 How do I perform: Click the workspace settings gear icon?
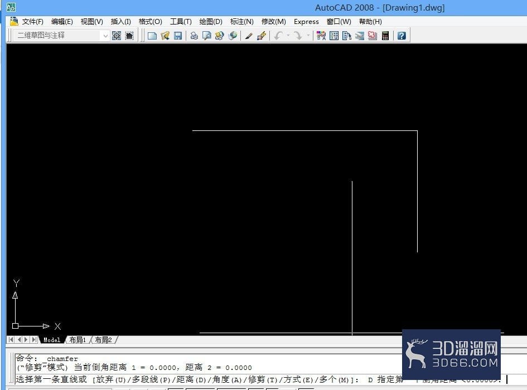point(117,36)
